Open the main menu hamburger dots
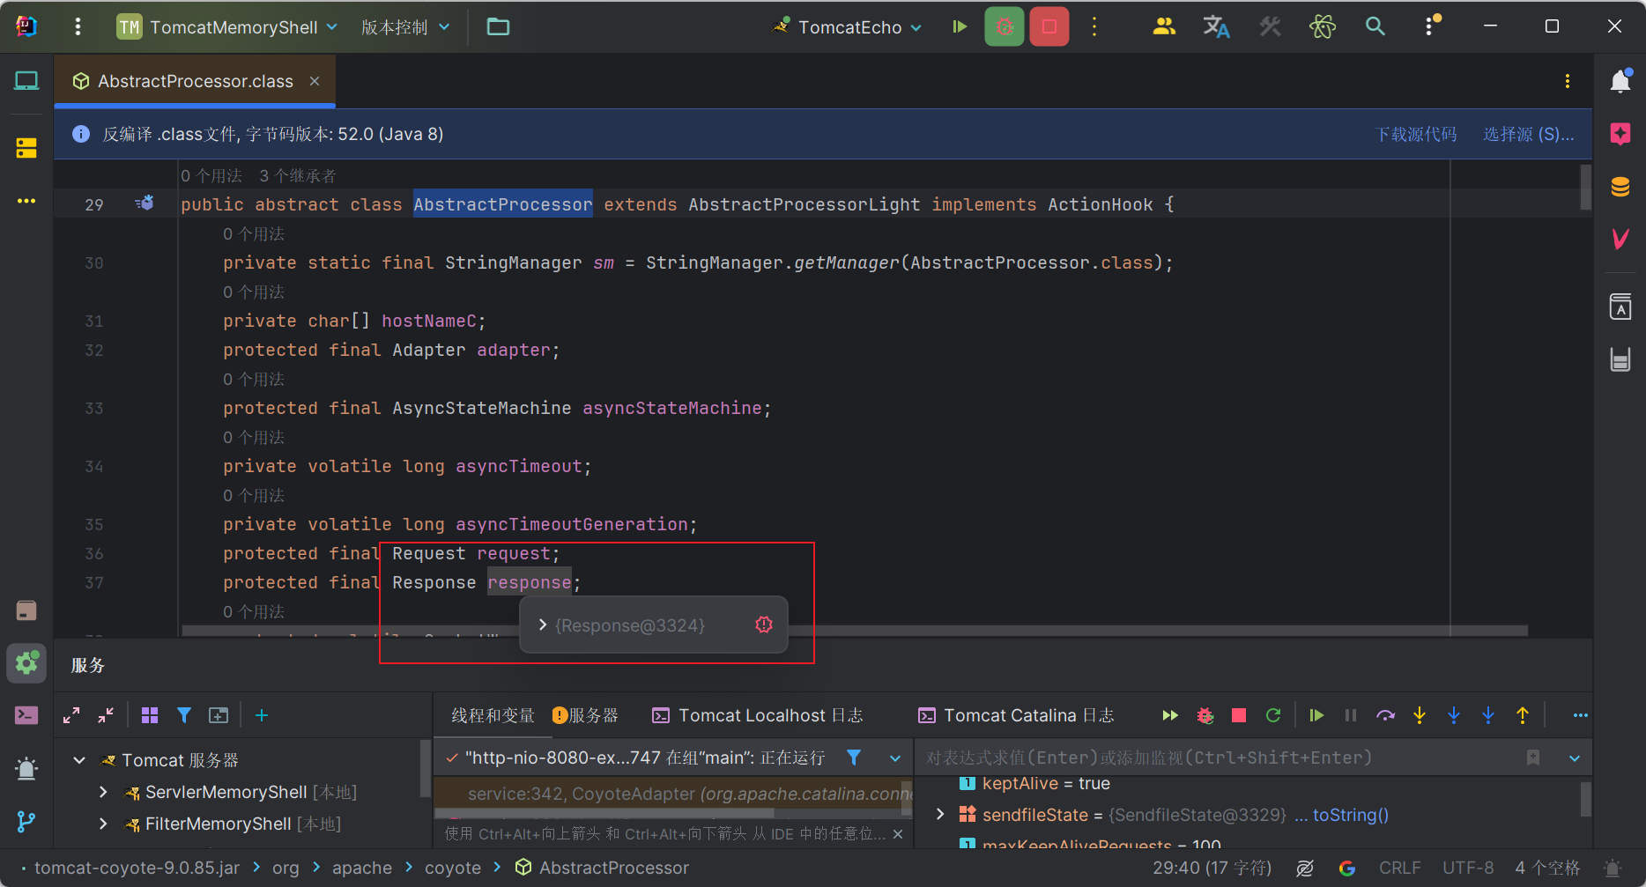1646x887 pixels. click(x=78, y=26)
